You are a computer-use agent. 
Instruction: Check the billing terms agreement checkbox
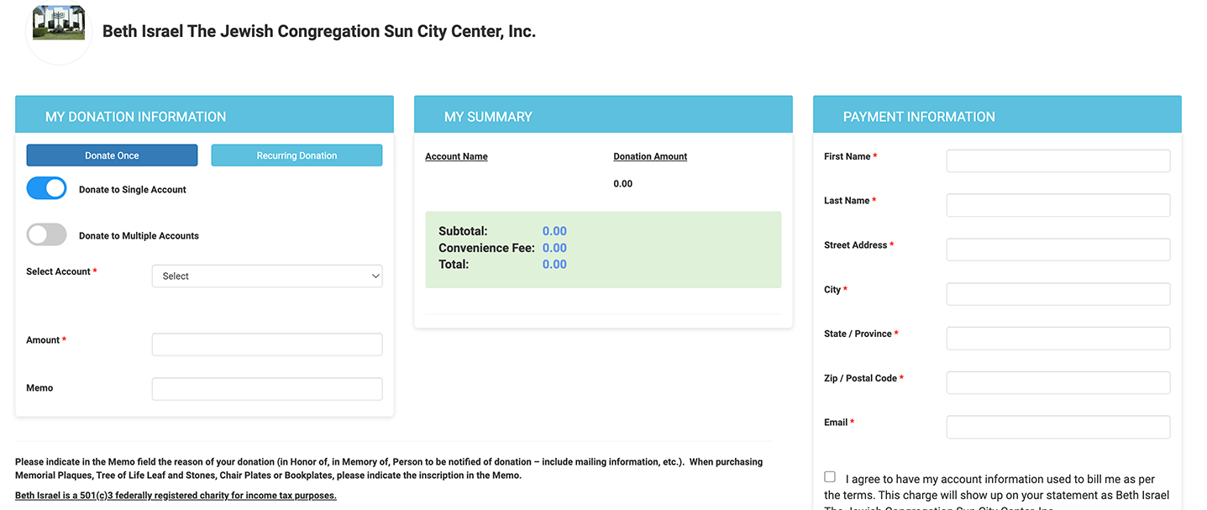pyautogui.click(x=830, y=477)
